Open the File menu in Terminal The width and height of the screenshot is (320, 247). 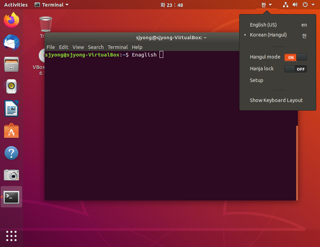tap(51, 47)
